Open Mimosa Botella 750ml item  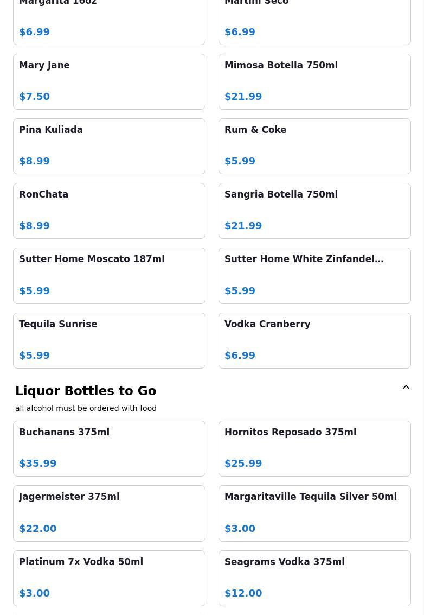coord(314,81)
